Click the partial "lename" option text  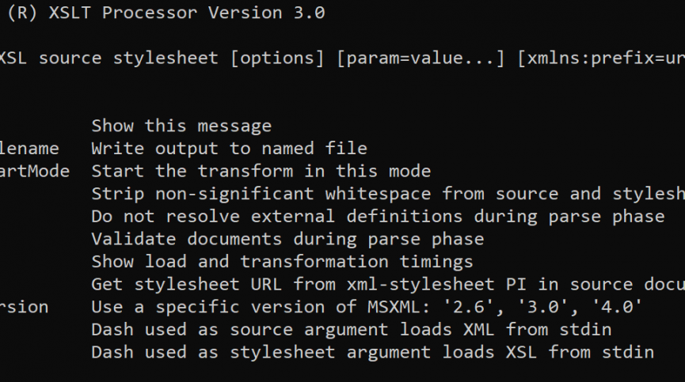[29, 149]
